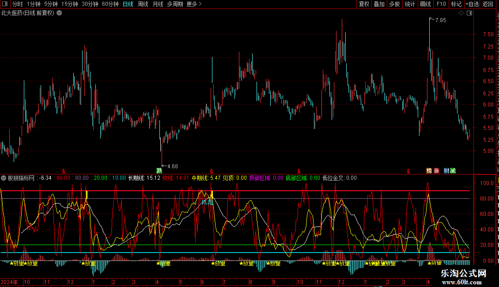Viewport: 499px width, 287px height.
Task: Toggle the left panel icon in top toolbar
Action: (x=5, y=4)
